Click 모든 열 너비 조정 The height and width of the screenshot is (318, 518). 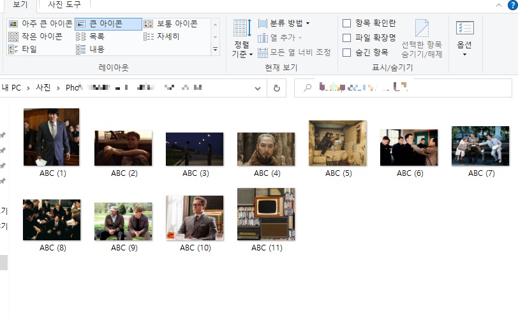294,52
